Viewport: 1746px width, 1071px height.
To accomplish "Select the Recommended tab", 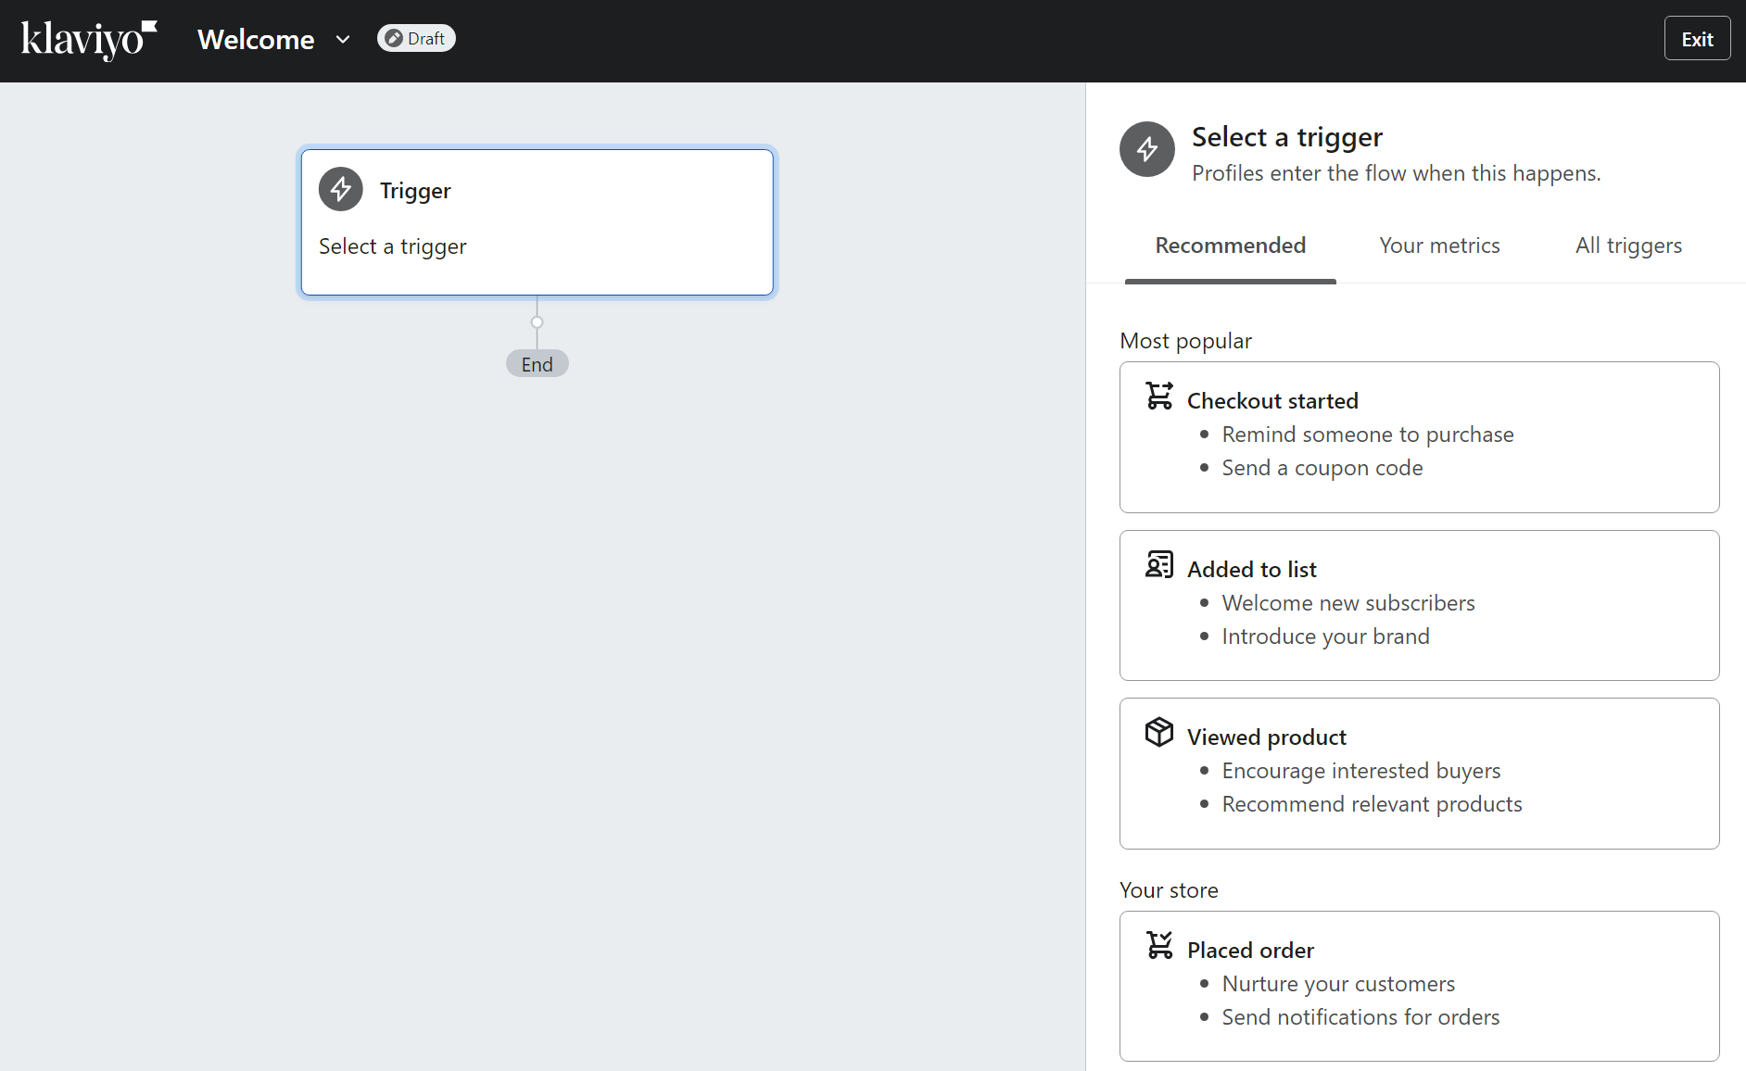I will point(1230,246).
